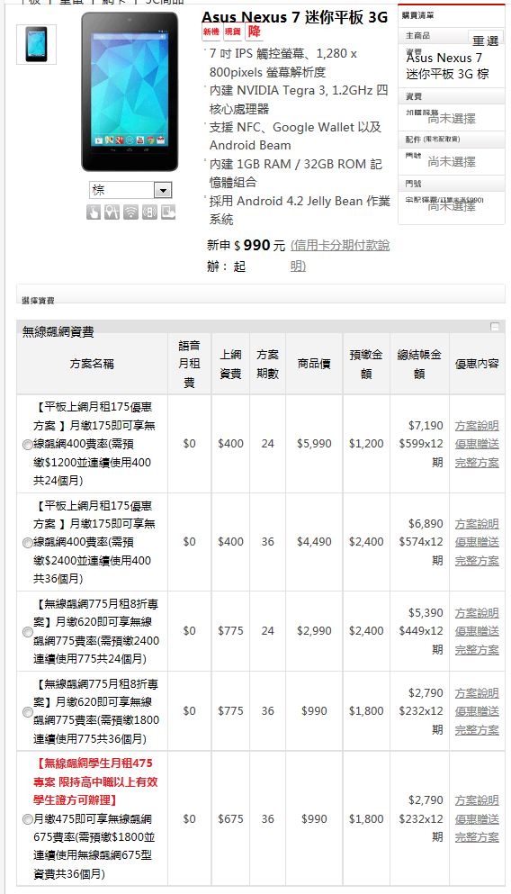Open 完整方案 for the $6,890 plan

click(x=477, y=561)
